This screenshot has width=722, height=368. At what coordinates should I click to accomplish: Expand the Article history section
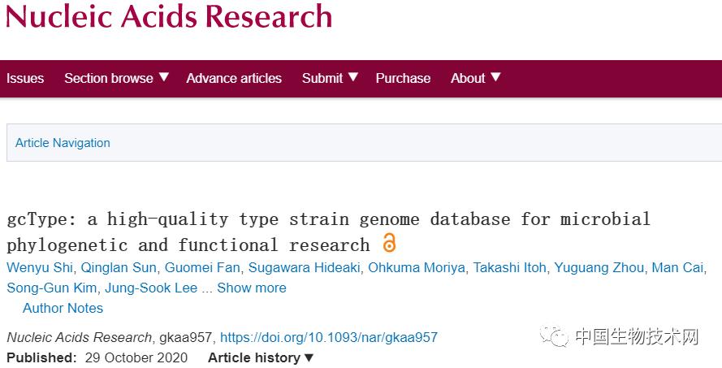coord(261,357)
